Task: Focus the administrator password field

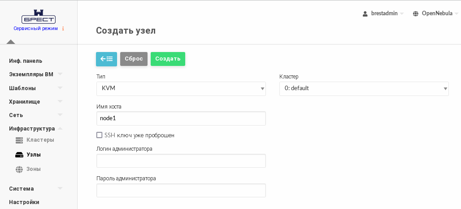Action: 181,190
